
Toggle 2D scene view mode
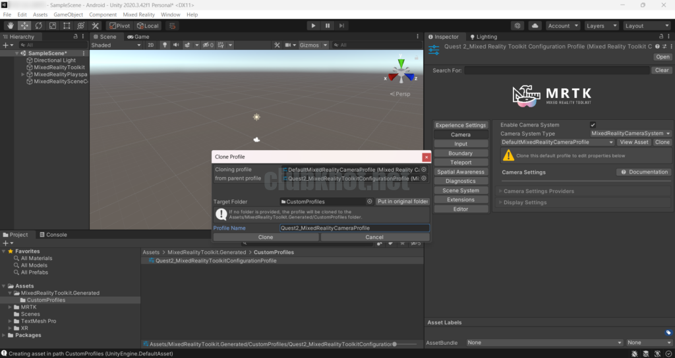[150, 45]
